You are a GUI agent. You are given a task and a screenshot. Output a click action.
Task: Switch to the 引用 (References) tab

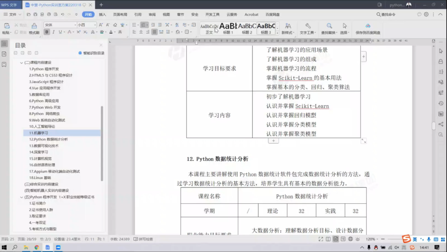tap(138, 14)
